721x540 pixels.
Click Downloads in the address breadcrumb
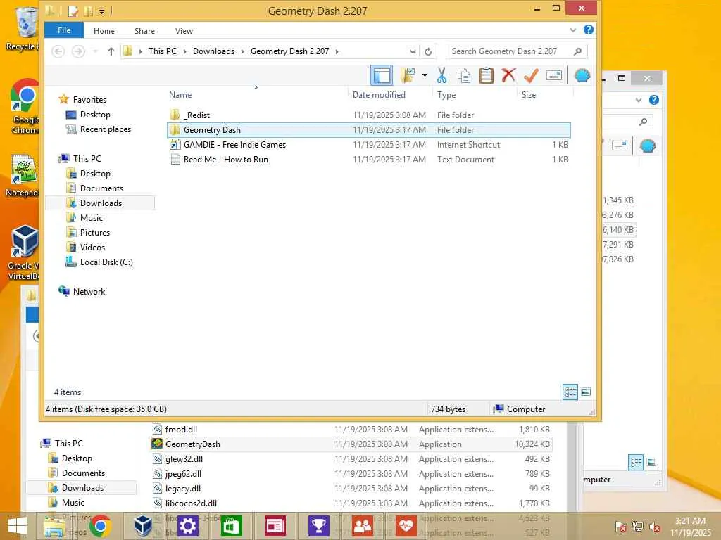[x=213, y=51]
